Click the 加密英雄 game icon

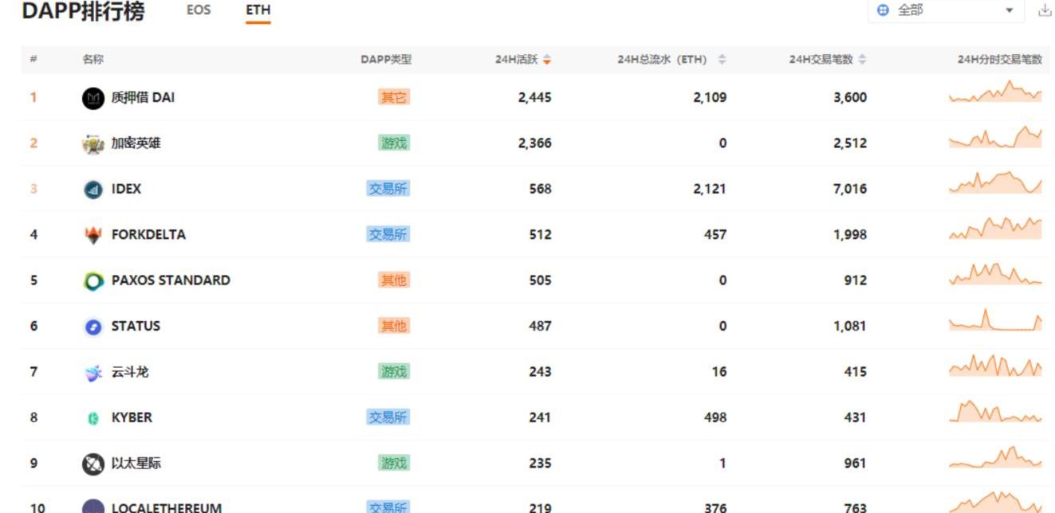93,144
